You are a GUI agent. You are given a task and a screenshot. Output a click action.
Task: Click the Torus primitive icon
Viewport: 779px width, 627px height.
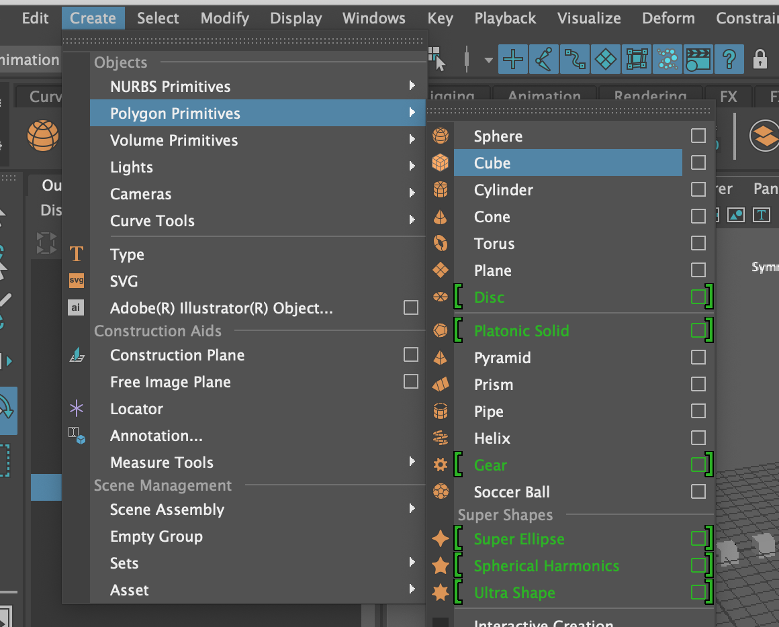(x=440, y=244)
